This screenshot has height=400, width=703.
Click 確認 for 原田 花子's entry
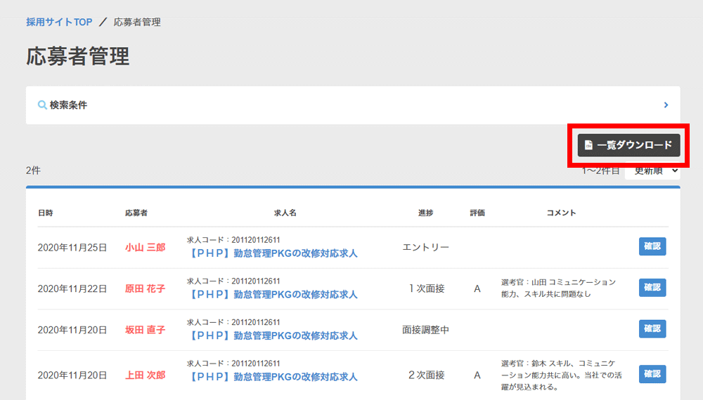pyautogui.click(x=652, y=288)
